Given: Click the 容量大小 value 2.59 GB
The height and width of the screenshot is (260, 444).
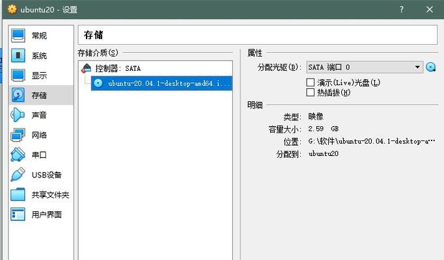Looking at the screenshot, I should [x=324, y=129].
